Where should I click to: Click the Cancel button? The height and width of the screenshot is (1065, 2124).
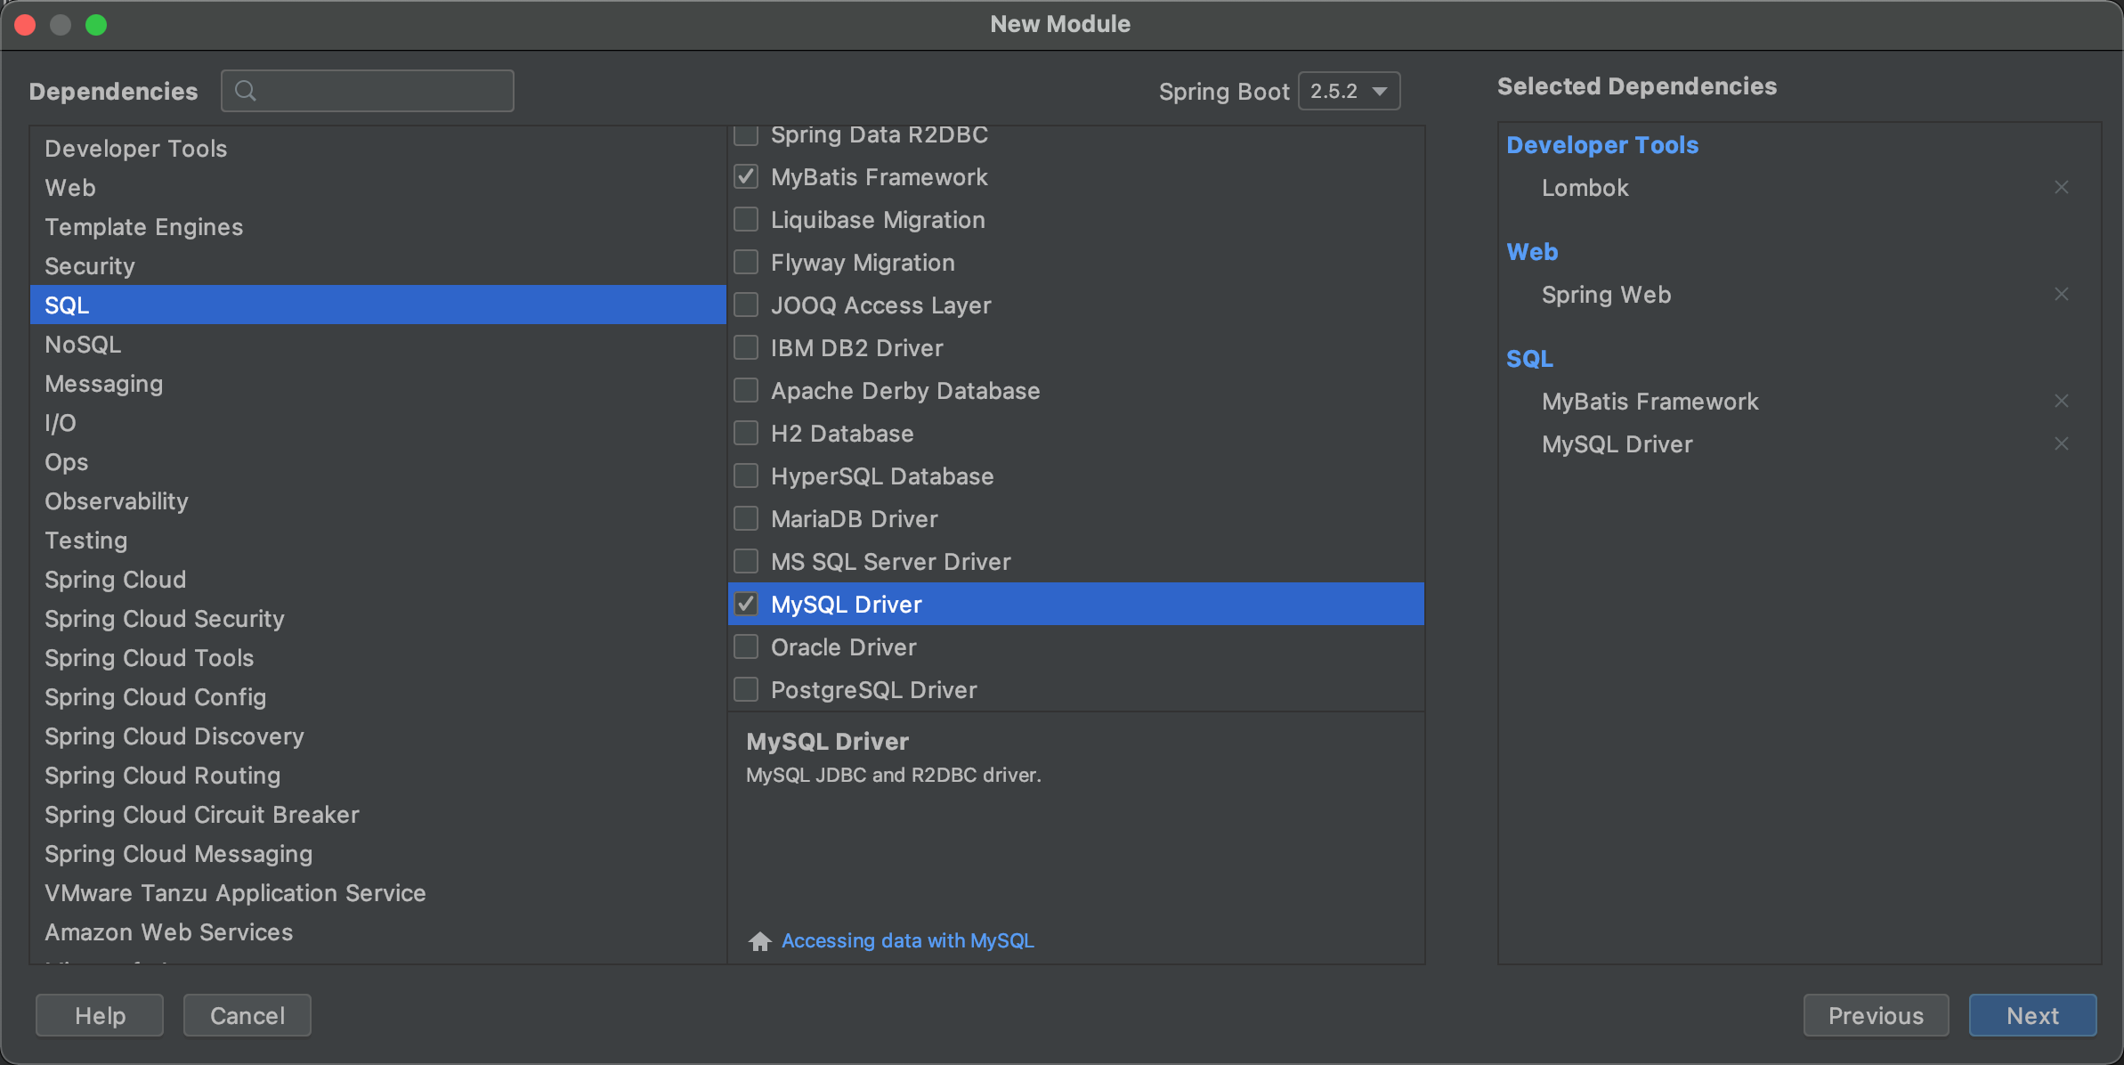click(247, 1015)
